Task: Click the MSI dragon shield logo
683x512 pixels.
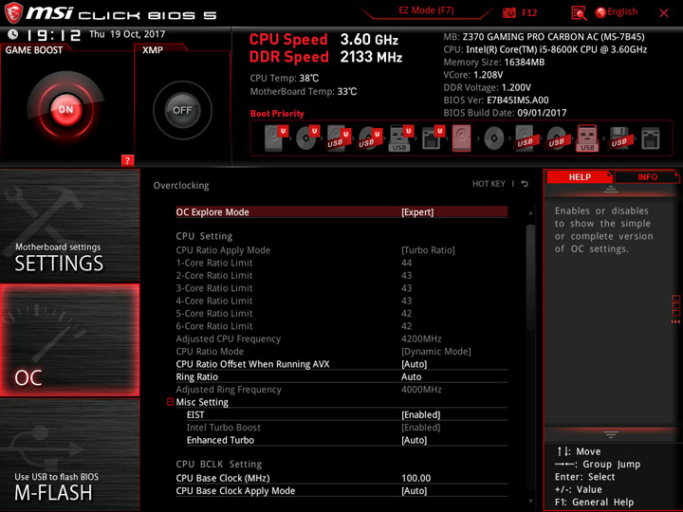Action: pos(13,13)
